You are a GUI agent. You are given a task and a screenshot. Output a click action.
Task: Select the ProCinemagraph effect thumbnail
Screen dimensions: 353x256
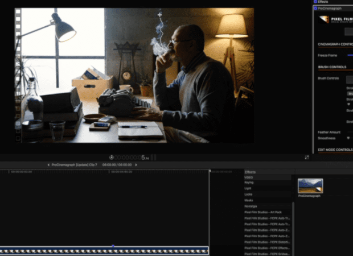[310, 186]
